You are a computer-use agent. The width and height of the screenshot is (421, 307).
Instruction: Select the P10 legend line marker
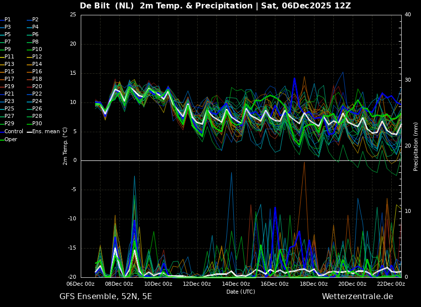coord(29,50)
